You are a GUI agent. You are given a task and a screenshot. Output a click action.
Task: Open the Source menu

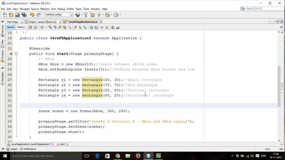35,9
